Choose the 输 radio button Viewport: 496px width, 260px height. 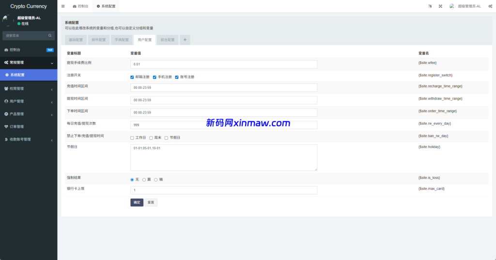(155, 180)
